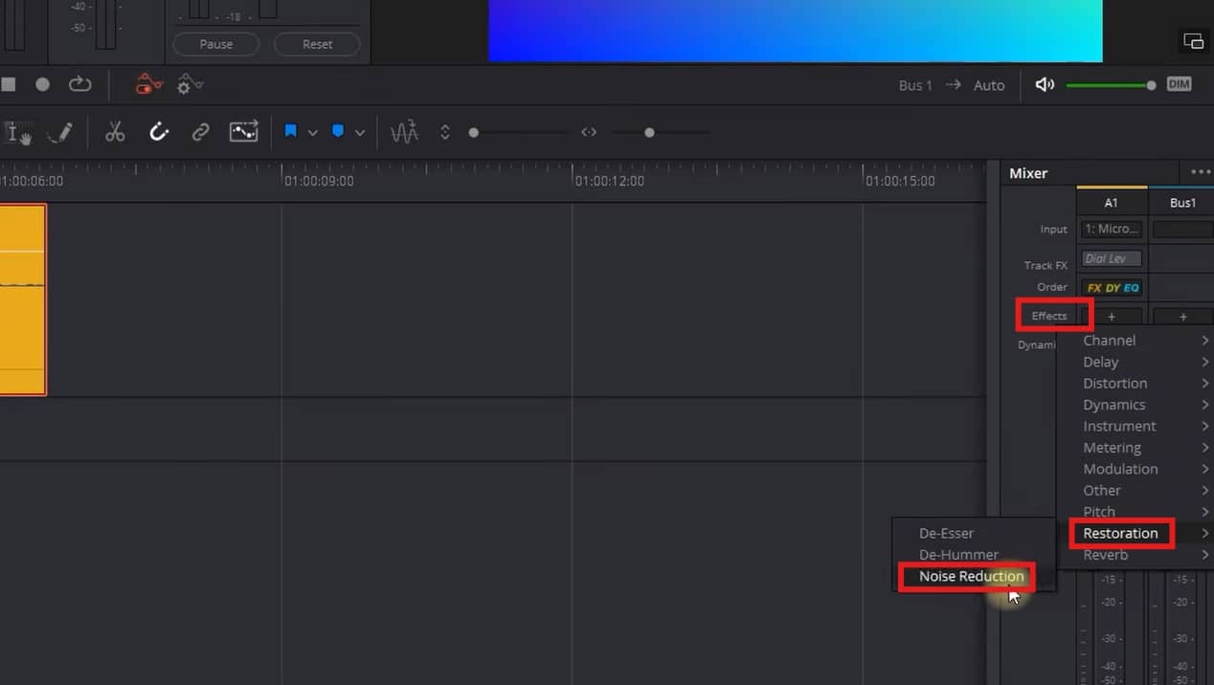
Task: Open the Mixer options three-dot menu
Action: [1201, 172]
